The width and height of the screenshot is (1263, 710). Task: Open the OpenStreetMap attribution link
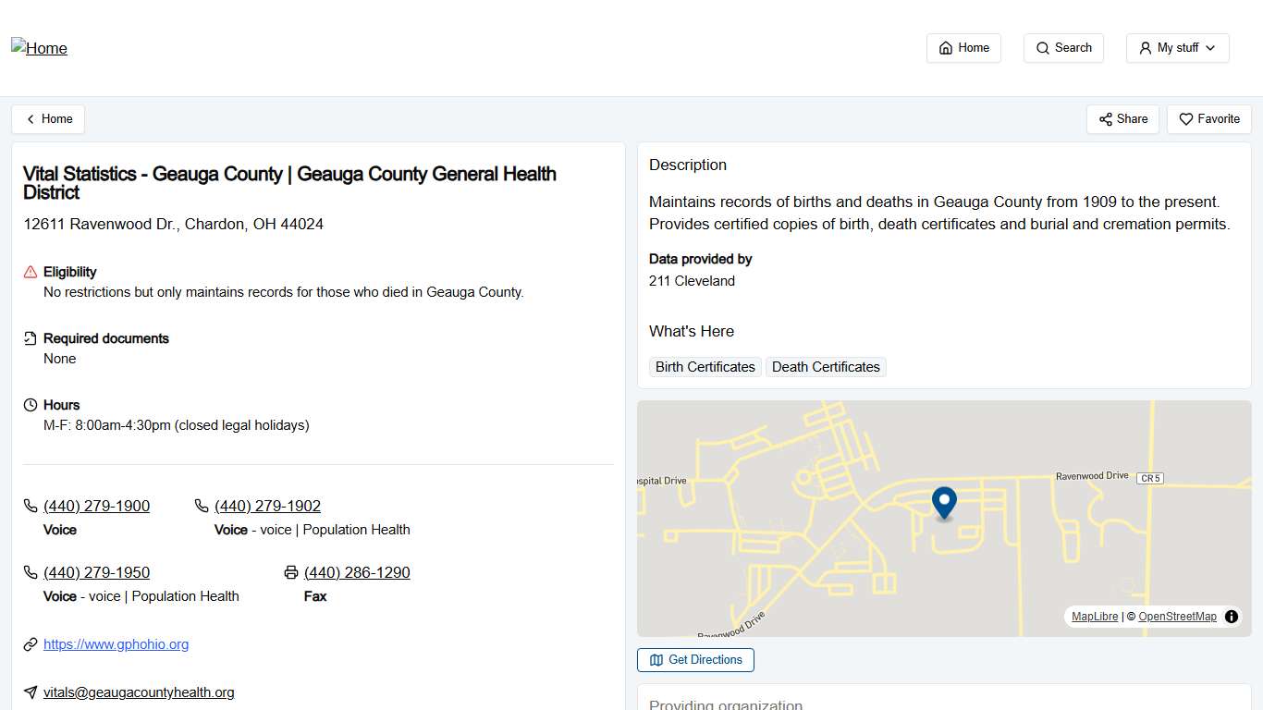coord(1177,616)
